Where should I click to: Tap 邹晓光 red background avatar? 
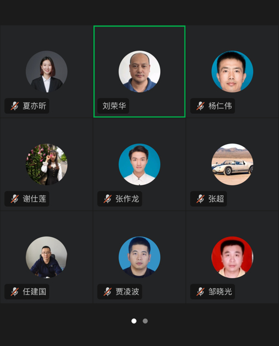232,257
